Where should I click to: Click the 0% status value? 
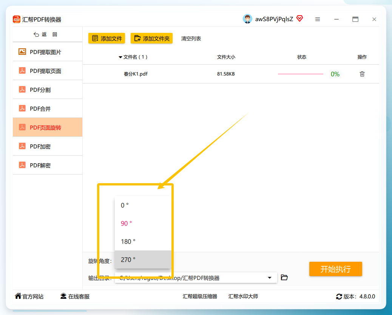pos(335,74)
